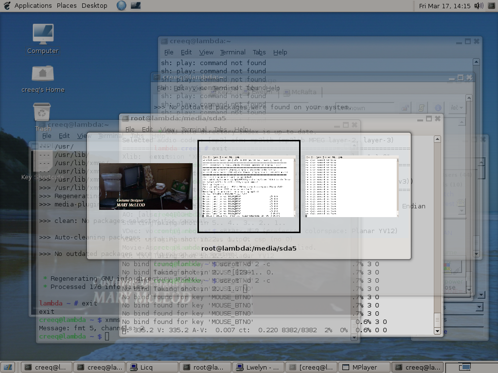Click the show desktop button in taskbar
Image resolution: width=498 pixels, height=373 pixels.
pos(8,367)
